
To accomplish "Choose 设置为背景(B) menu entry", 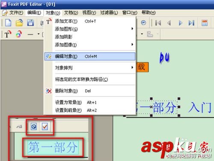I will (x=90, y=102).
